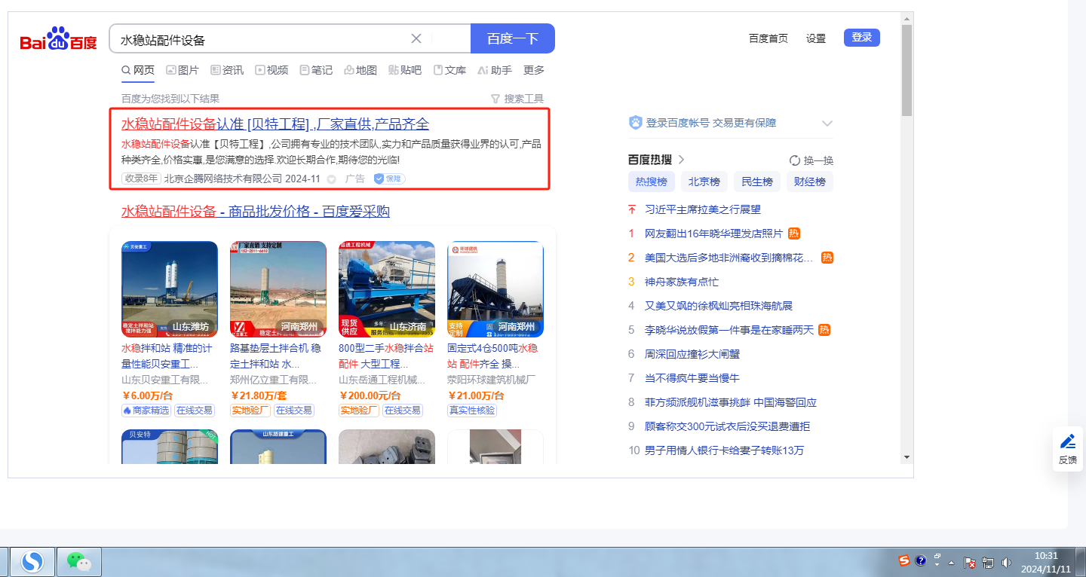Switch to the 笔记 search tab
The width and height of the screenshot is (1086, 577).
pyautogui.click(x=316, y=70)
